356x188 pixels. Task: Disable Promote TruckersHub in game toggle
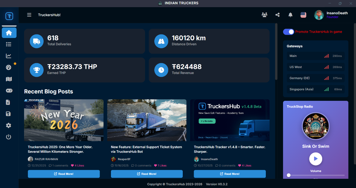pos(288,32)
